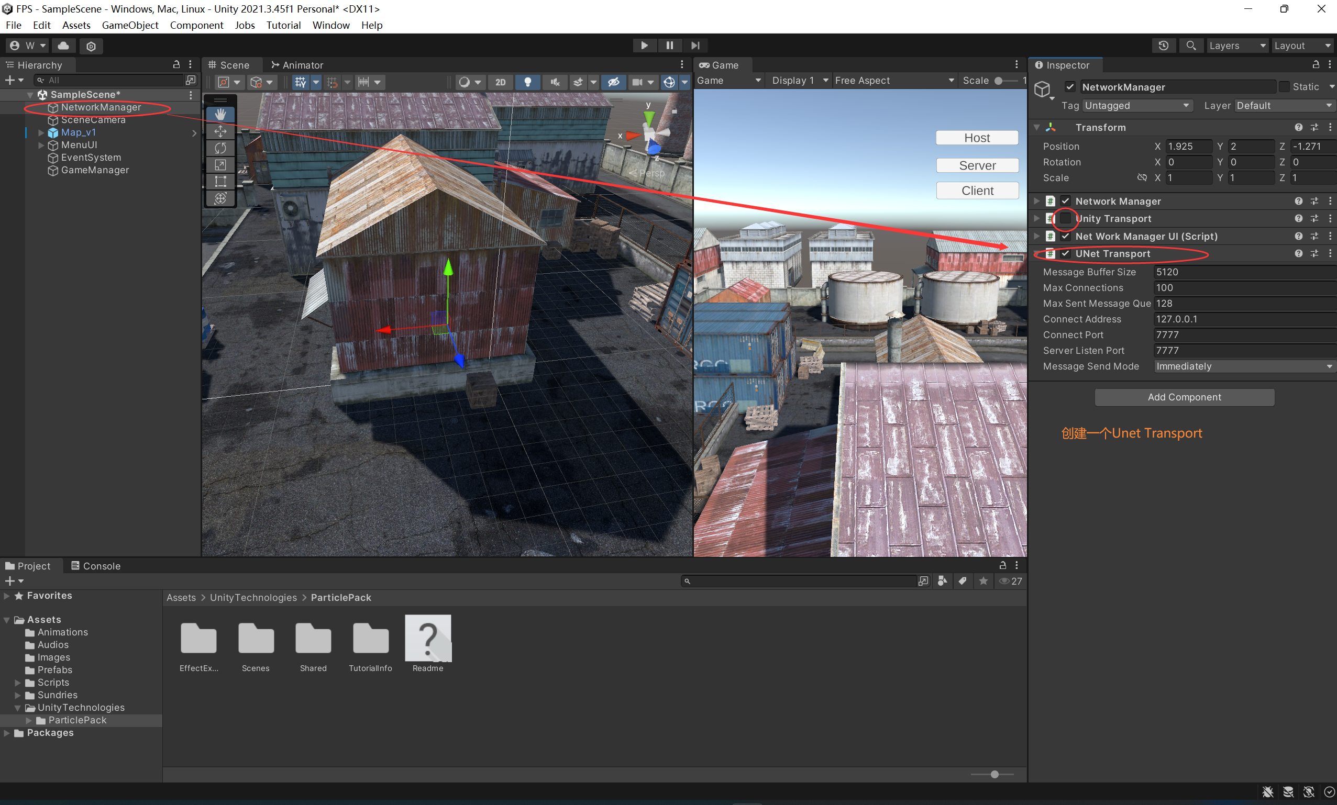Click the Host button in Game view

977,138
